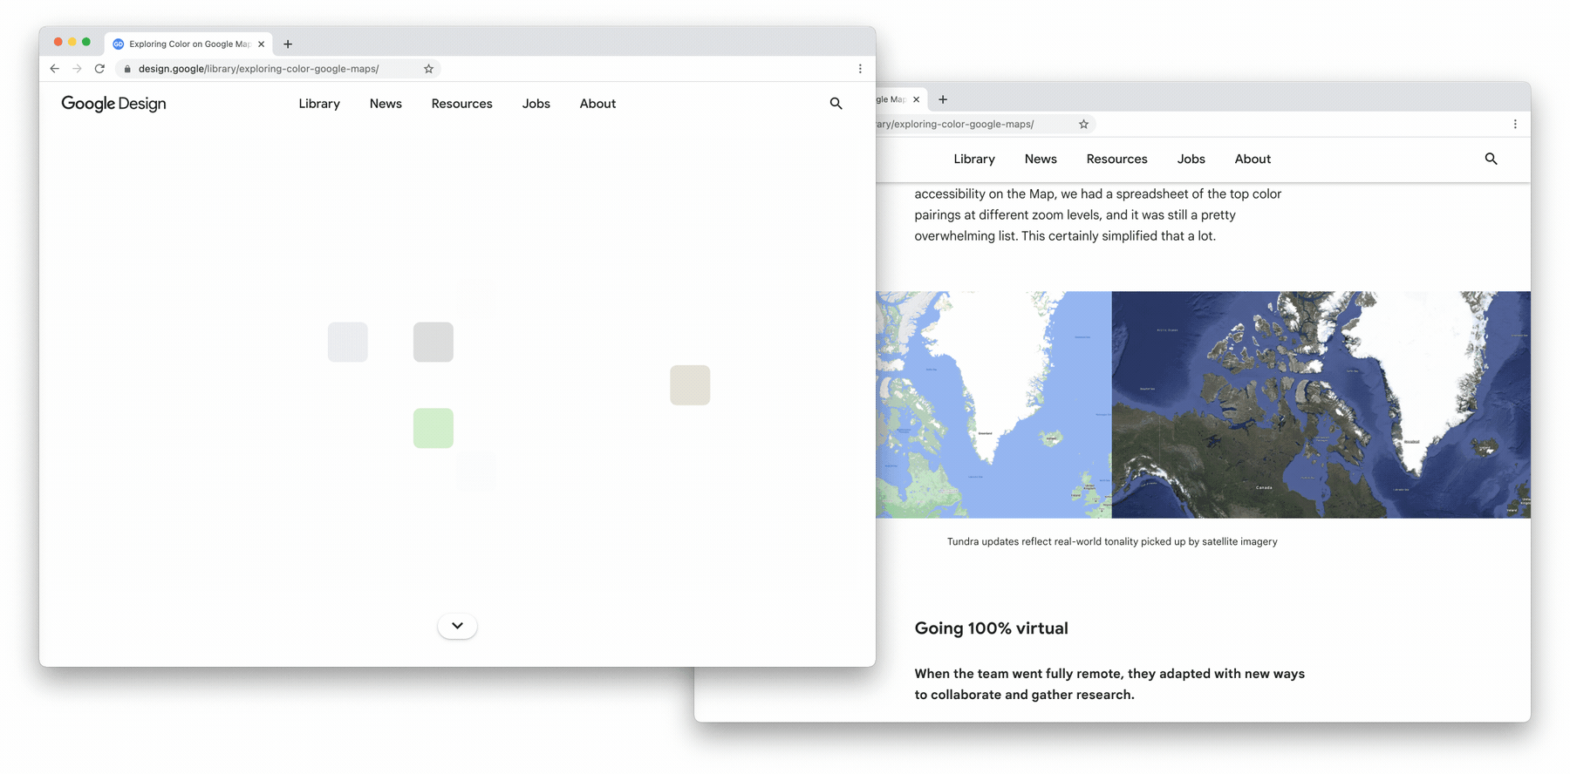This screenshot has height=774, width=1570.
Task: Open Resources in front window navigation
Action: 461,104
